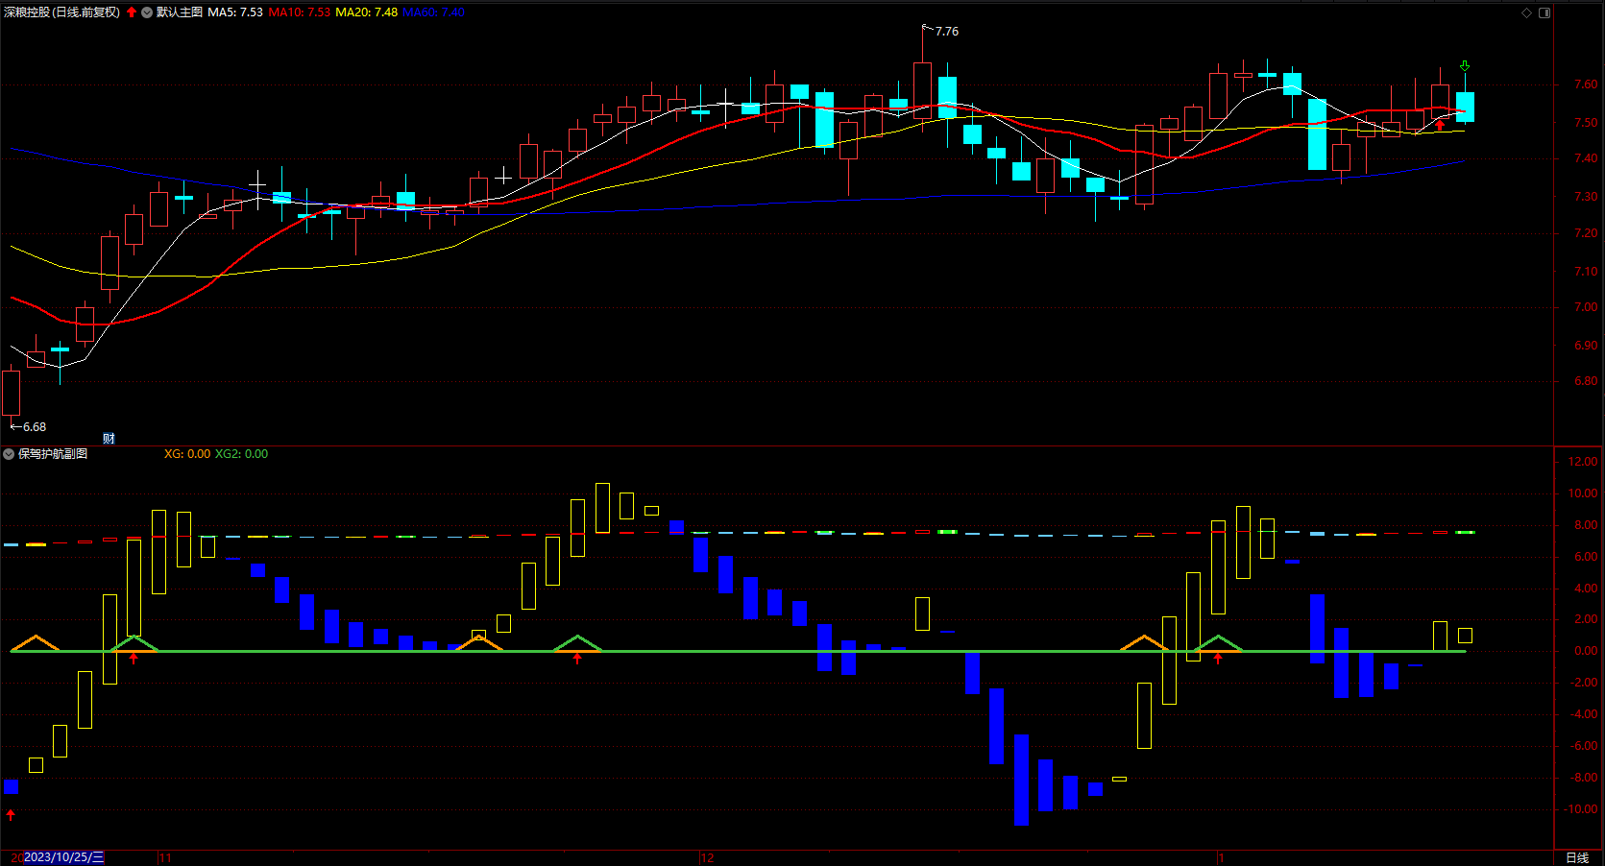Click the -10.00 sub-chart axis label
Image resolution: width=1605 pixels, height=866 pixels.
(x=1581, y=809)
